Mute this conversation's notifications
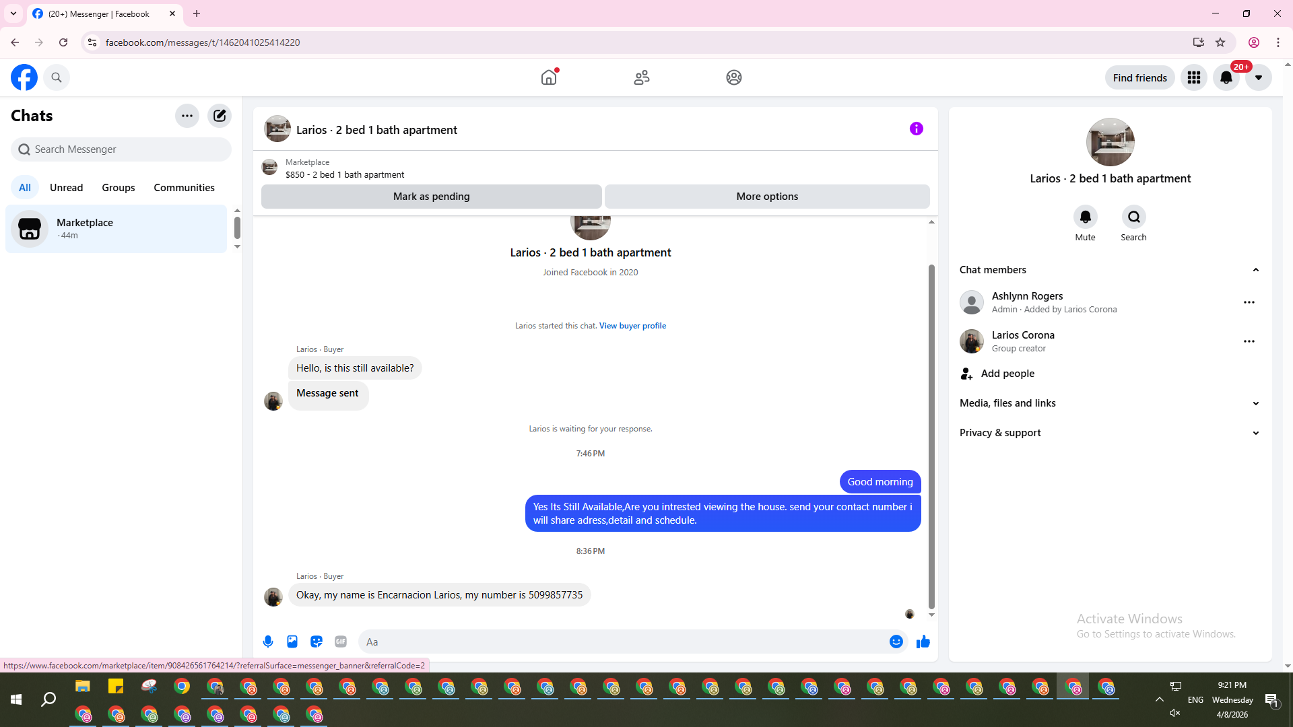The height and width of the screenshot is (727, 1293). click(x=1085, y=217)
